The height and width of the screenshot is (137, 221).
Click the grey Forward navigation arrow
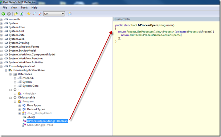click(9, 14)
